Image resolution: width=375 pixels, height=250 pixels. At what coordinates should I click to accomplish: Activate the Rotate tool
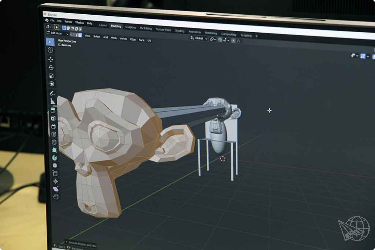point(51,67)
